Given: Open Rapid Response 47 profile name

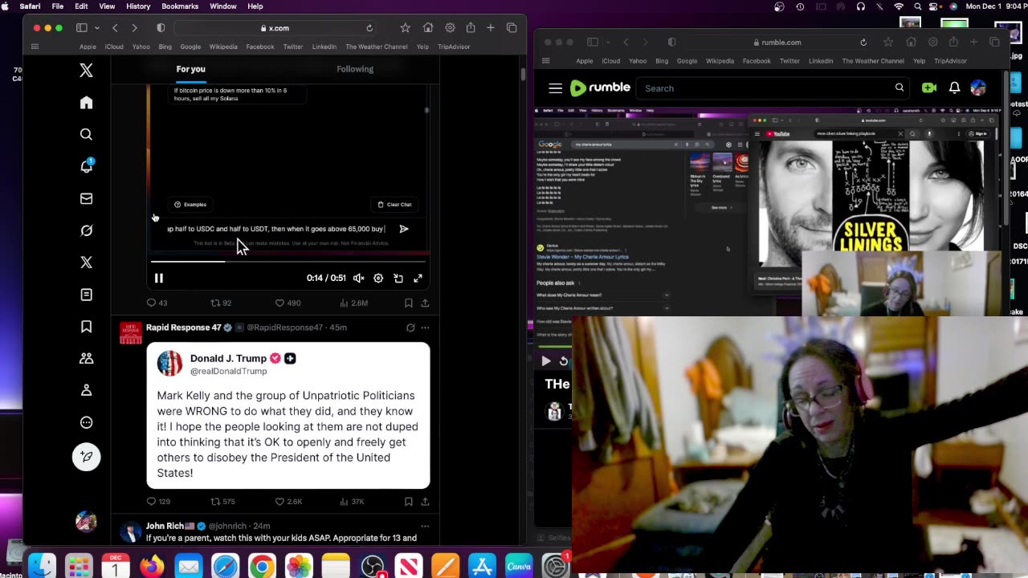Looking at the screenshot, I should click(183, 328).
